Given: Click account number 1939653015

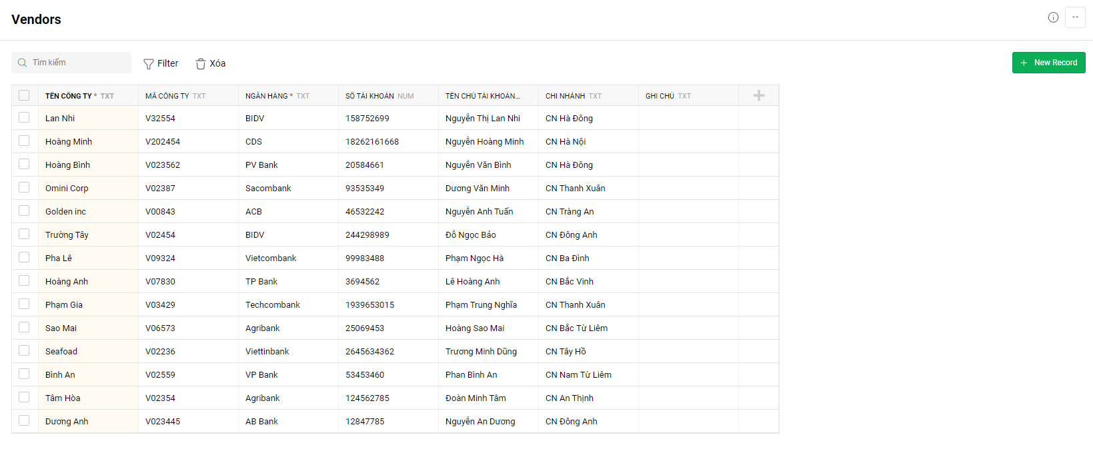Looking at the screenshot, I should (388, 304).
